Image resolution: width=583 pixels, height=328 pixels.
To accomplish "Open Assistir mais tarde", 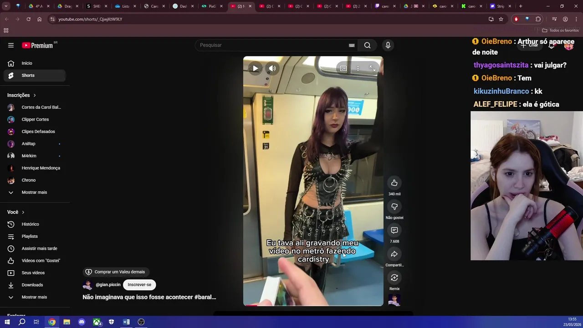I will point(35,248).
